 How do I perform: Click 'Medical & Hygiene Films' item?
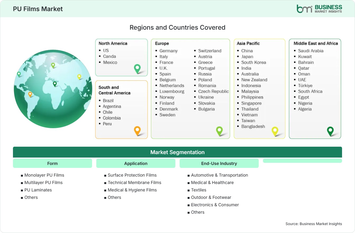(x=132, y=190)
